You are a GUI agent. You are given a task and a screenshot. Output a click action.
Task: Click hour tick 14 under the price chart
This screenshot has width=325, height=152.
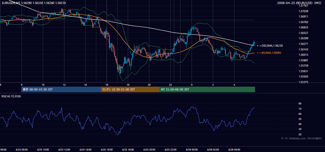click(x=85, y=85)
